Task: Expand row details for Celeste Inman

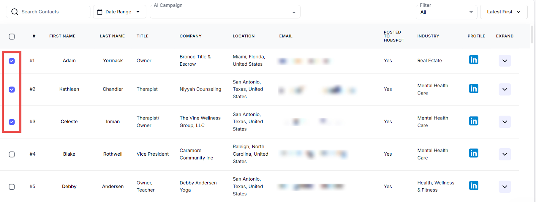Action: 505,122
